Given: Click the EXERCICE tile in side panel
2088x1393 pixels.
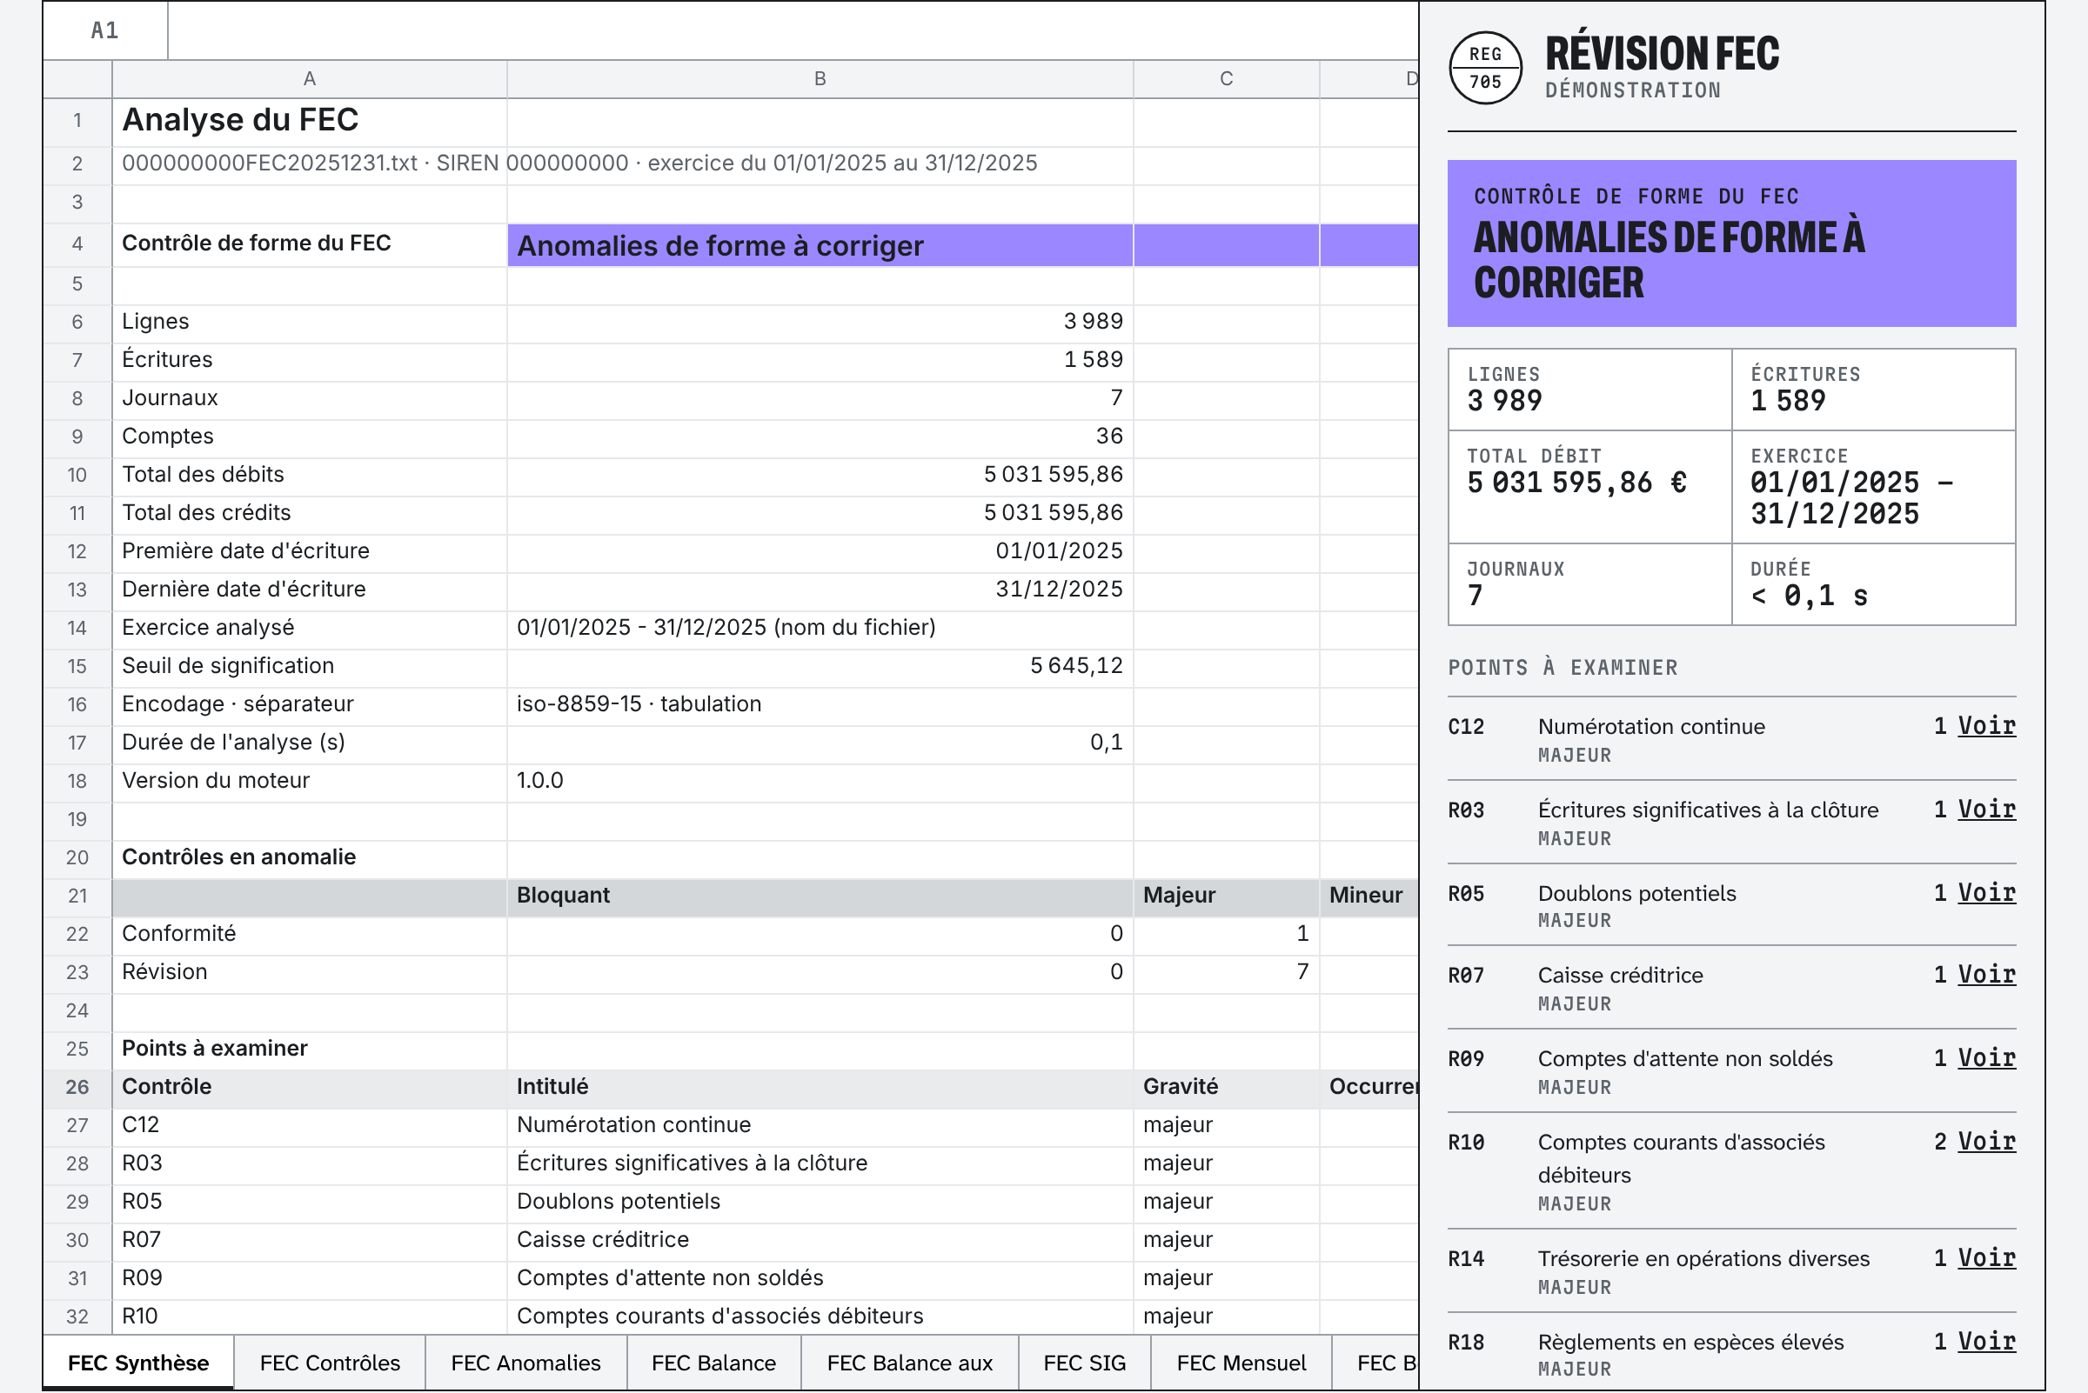Looking at the screenshot, I should pos(1874,487).
